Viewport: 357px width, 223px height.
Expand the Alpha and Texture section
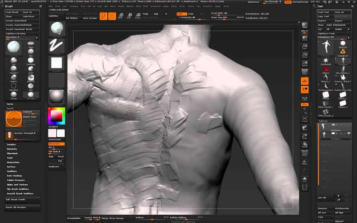point(17,185)
